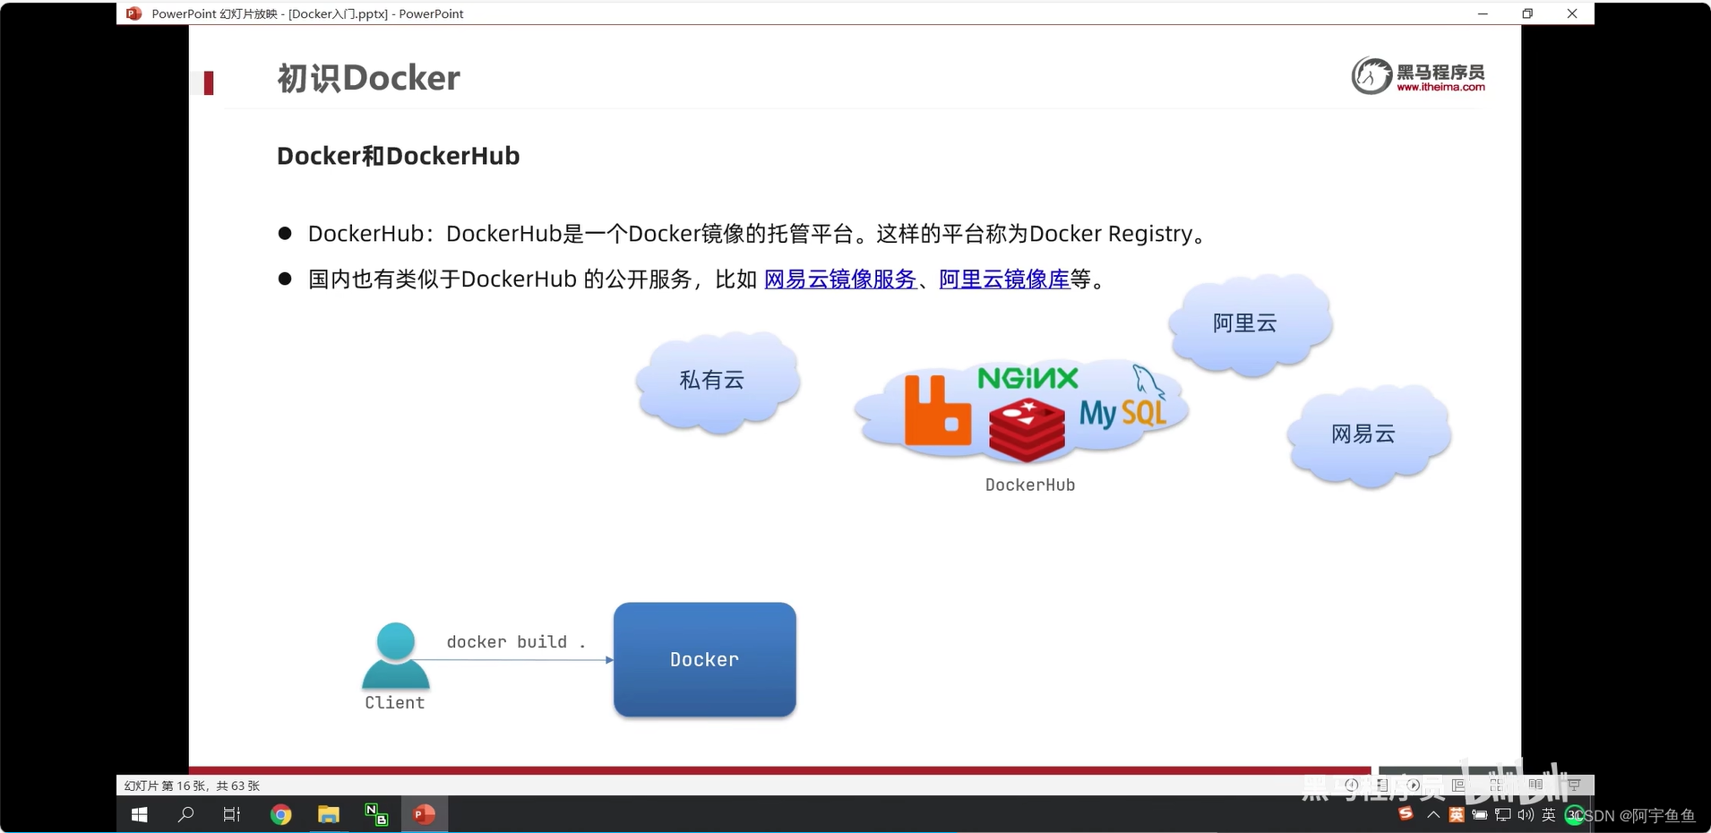
Task: Click the orange 英 tray icon
Action: [1457, 815]
